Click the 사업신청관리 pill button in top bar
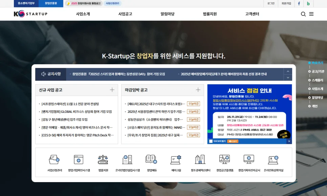This screenshot has height=196, width=327. pos(112,3)
